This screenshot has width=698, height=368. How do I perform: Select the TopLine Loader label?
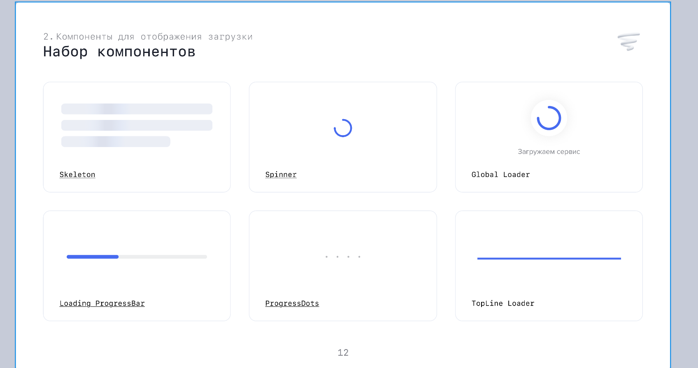503,304
